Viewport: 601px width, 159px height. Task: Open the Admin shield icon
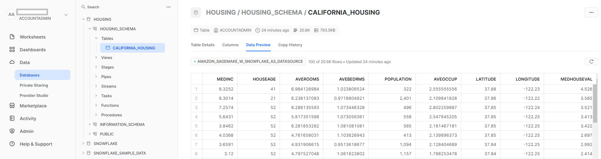coord(12,131)
